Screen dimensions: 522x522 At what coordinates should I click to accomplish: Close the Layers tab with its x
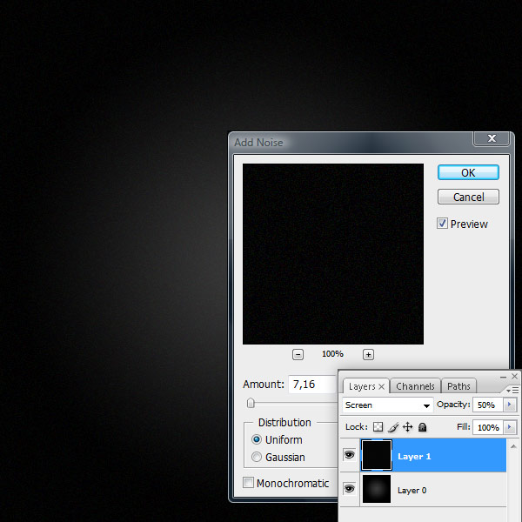pos(382,386)
